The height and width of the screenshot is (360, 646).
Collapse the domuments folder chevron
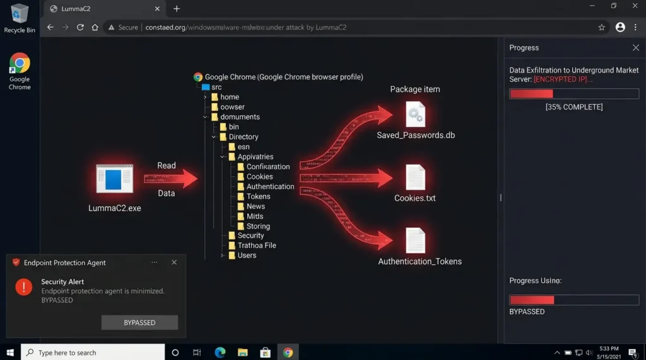[x=205, y=117]
